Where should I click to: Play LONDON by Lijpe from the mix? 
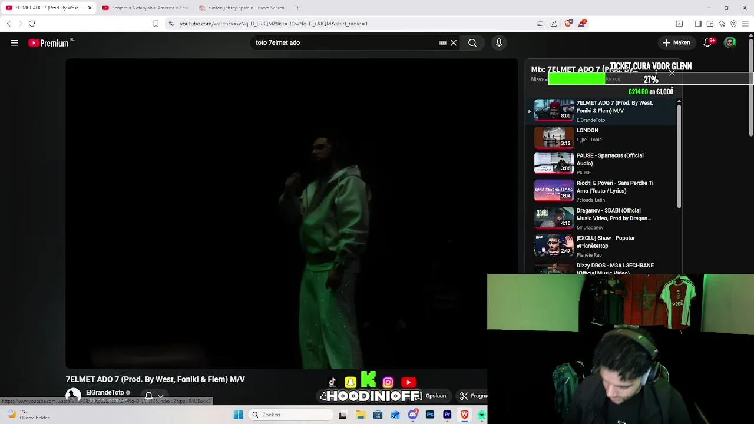pyautogui.click(x=602, y=137)
